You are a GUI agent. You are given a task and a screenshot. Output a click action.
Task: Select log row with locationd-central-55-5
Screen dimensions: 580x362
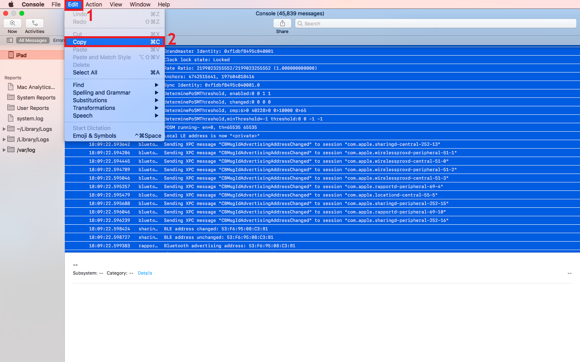pos(322,195)
